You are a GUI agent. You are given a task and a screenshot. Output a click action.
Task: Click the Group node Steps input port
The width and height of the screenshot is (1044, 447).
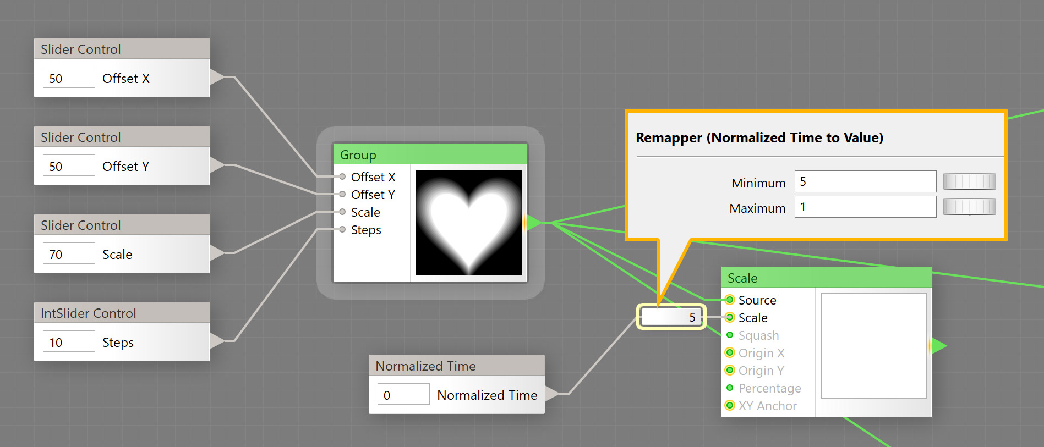[x=342, y=229]
